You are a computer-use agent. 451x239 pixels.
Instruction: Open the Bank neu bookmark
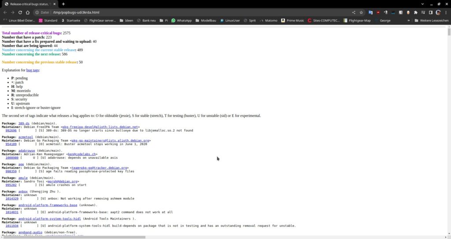click(146, 20)
